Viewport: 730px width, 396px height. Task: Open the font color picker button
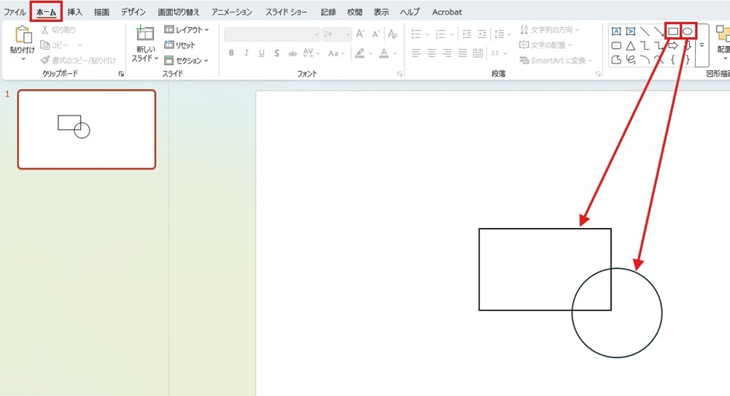[384, 53]
